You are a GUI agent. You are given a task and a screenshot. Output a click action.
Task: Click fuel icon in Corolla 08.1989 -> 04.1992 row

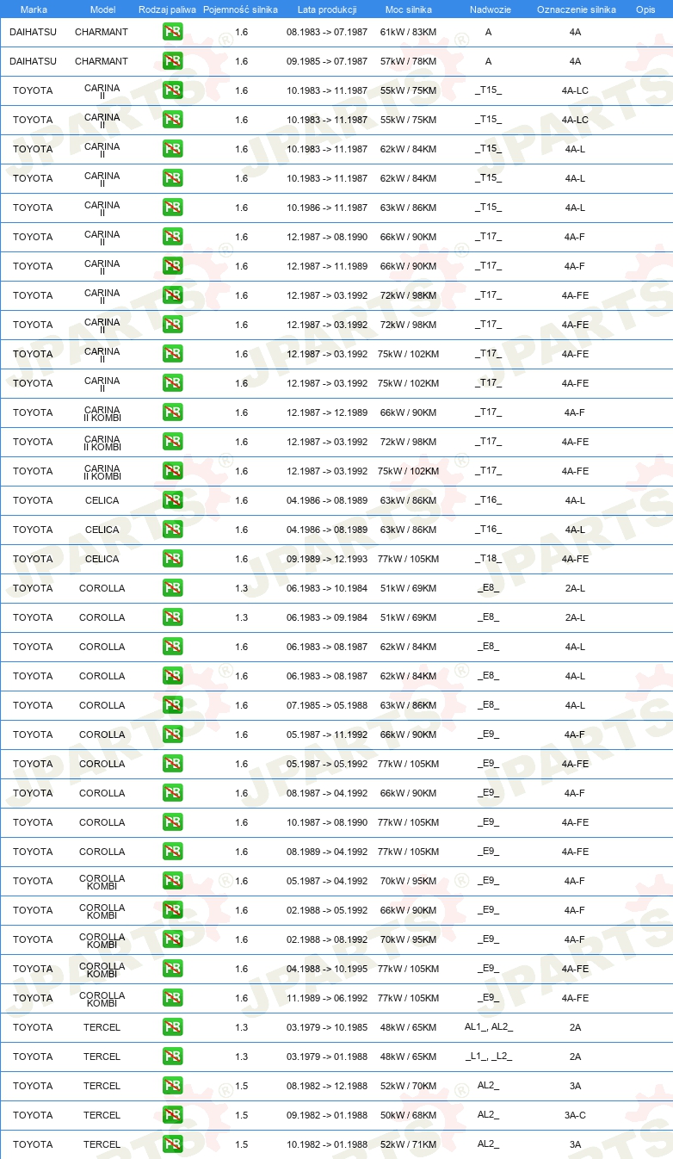click(x=172, y=852)
